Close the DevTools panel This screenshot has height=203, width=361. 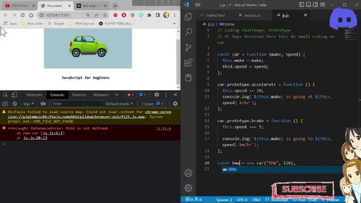click(175, 95)
